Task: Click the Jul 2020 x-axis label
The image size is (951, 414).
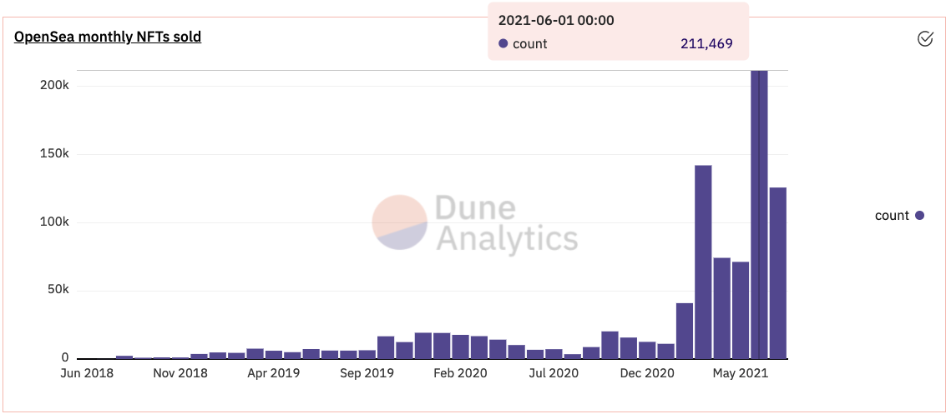Action: pos(554,373)
